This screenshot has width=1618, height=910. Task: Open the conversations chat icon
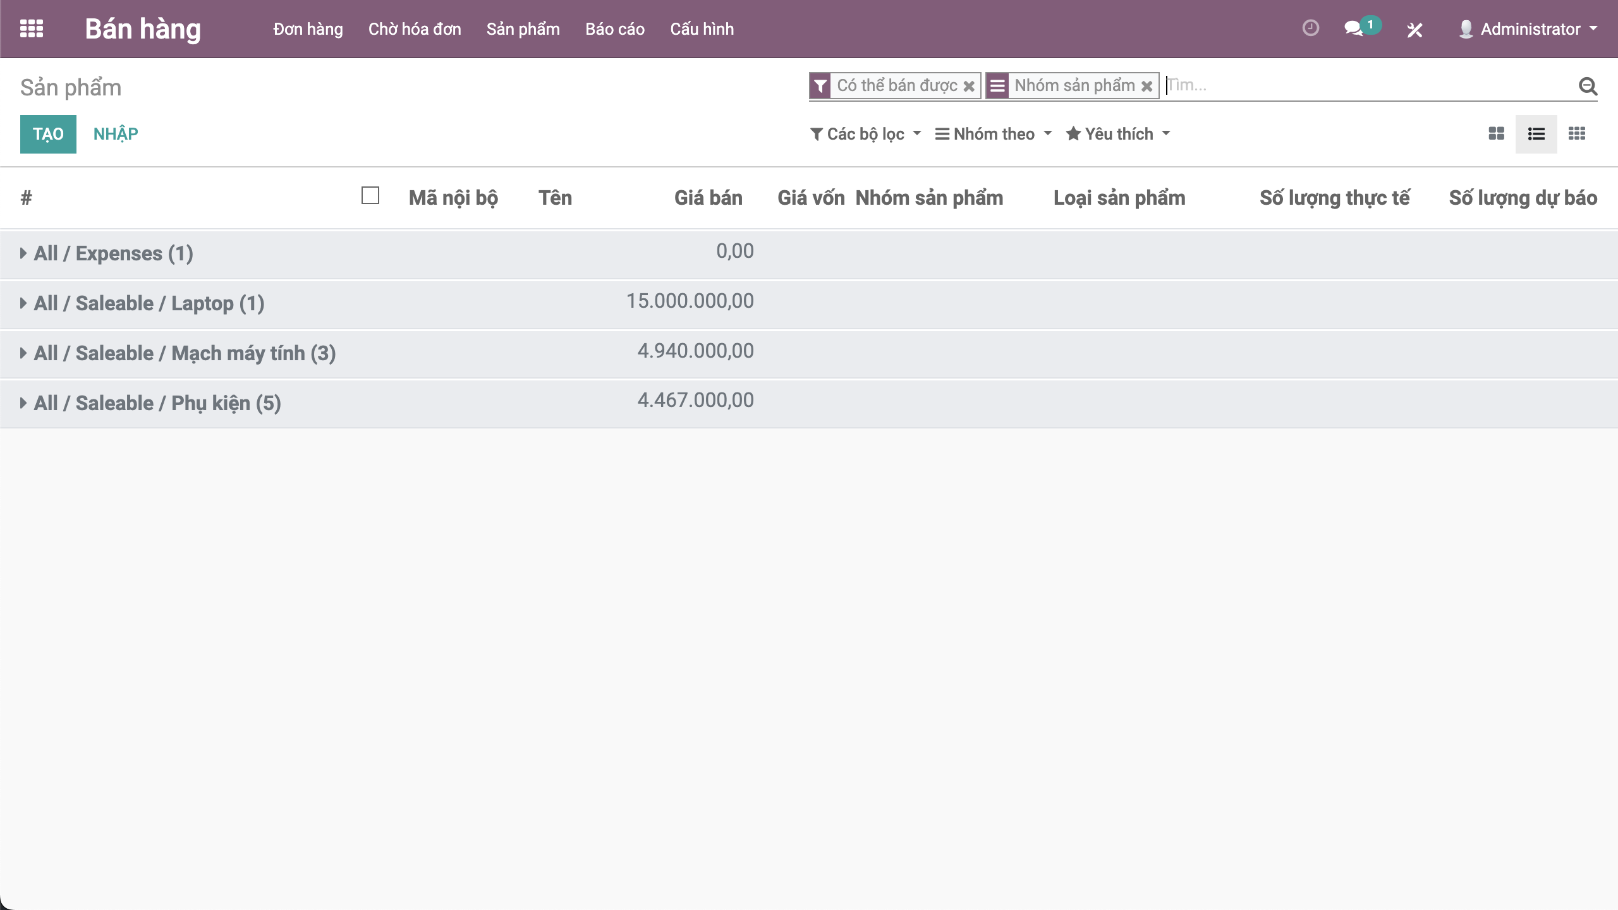[1353, 29]
